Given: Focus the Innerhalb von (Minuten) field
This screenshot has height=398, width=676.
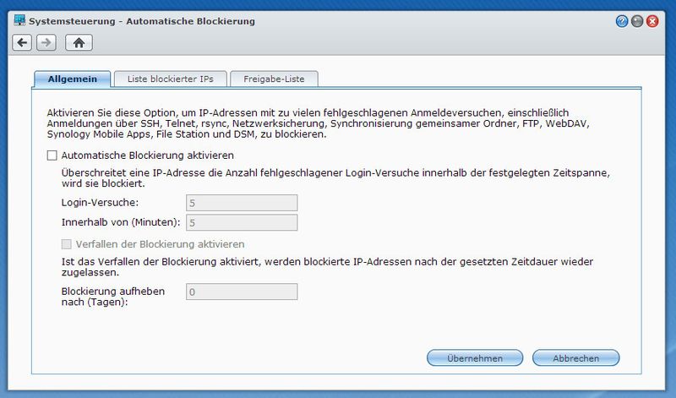Looking at the screenshot, I should coord(242,222).
